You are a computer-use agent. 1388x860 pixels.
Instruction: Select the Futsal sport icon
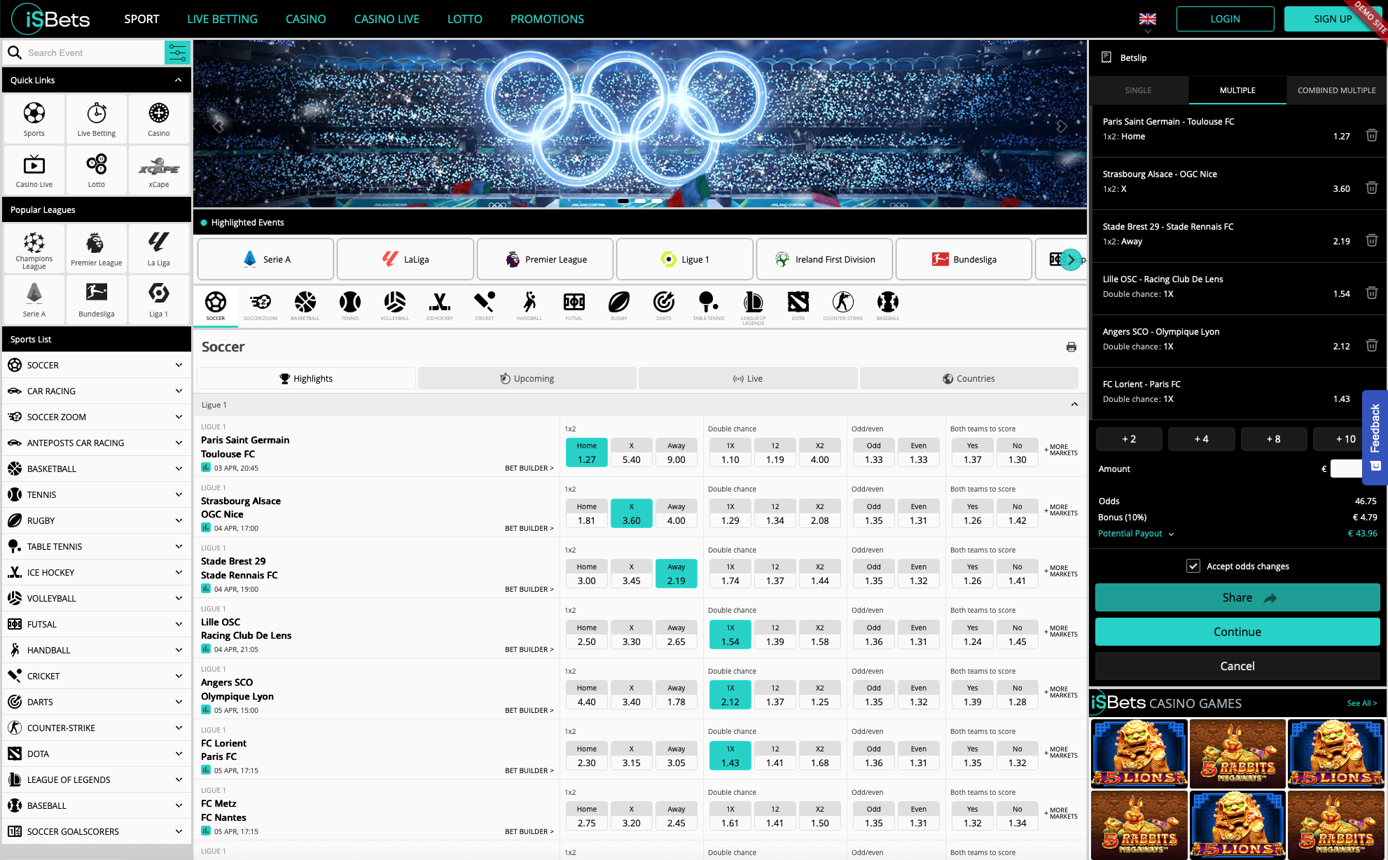(574, 305)
